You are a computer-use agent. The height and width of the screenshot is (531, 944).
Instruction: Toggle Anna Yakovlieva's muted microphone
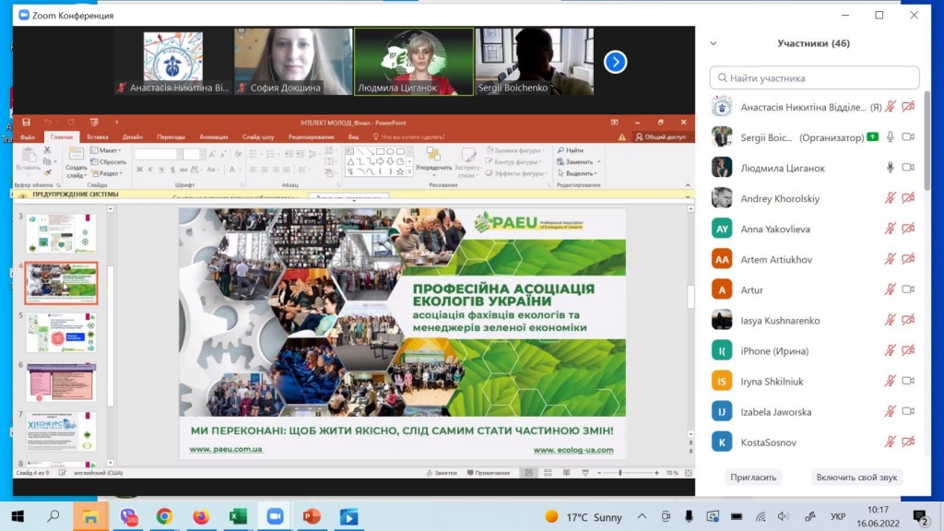tap(890, 229)
